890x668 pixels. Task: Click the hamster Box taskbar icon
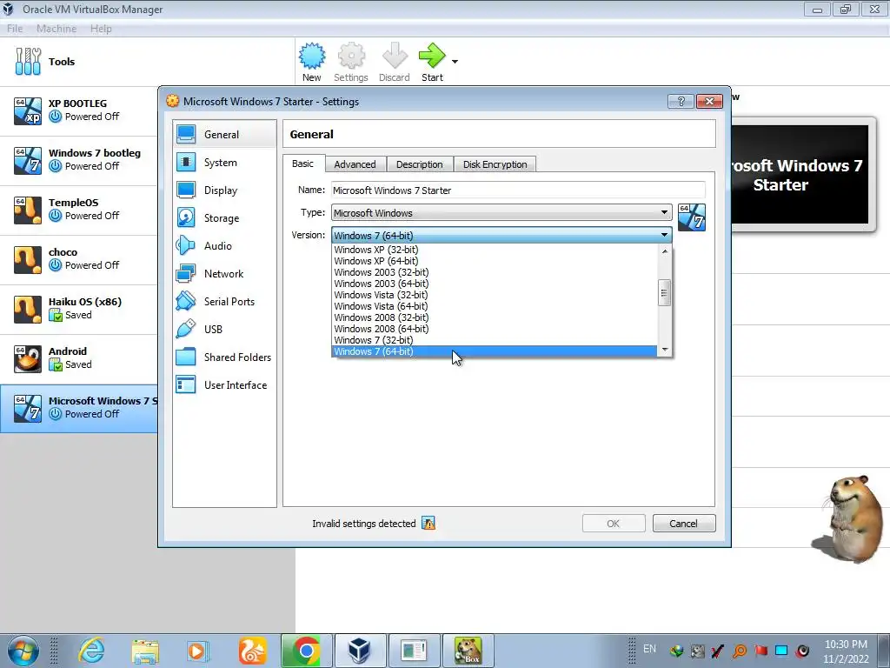pyautogui.click(x=468, y=651)
